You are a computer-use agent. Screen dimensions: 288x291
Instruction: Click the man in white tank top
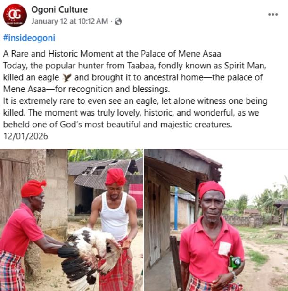pyautogui.click(x=115, y=217)
